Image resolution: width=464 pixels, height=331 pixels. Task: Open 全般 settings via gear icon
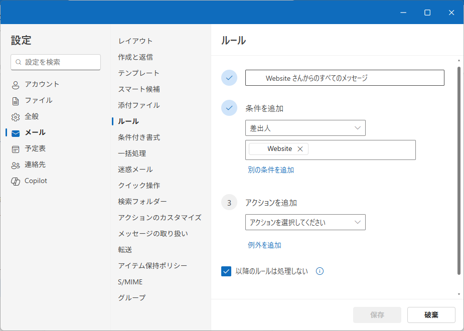point(15,116)
